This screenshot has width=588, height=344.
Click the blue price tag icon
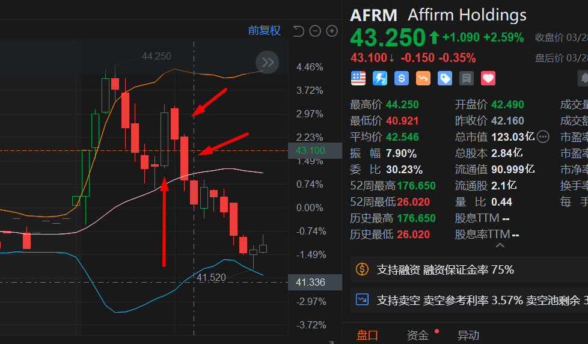[445, 78]
